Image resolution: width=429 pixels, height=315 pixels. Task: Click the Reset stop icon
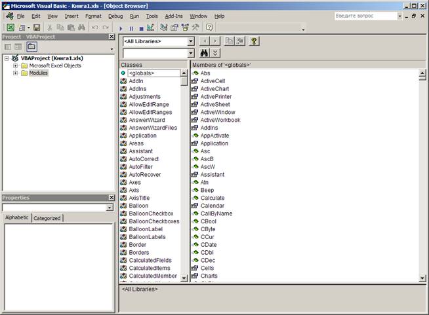point(141,28)
